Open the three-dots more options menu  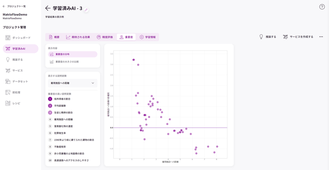pos(321,37)
